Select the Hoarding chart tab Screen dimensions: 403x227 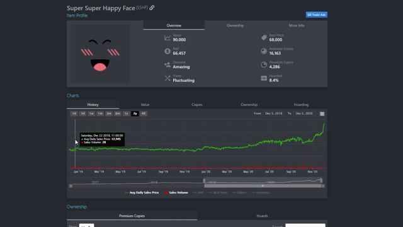[301, 105]
